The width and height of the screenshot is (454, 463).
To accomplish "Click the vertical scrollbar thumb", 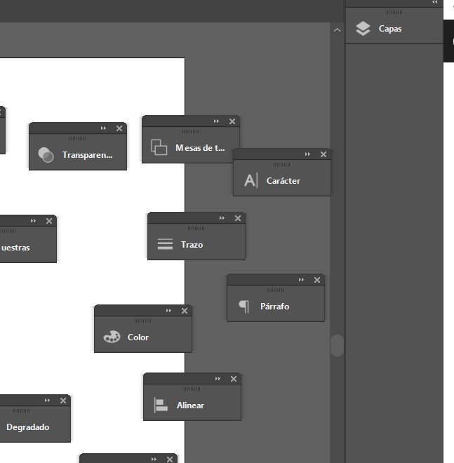I will (337, 345).
